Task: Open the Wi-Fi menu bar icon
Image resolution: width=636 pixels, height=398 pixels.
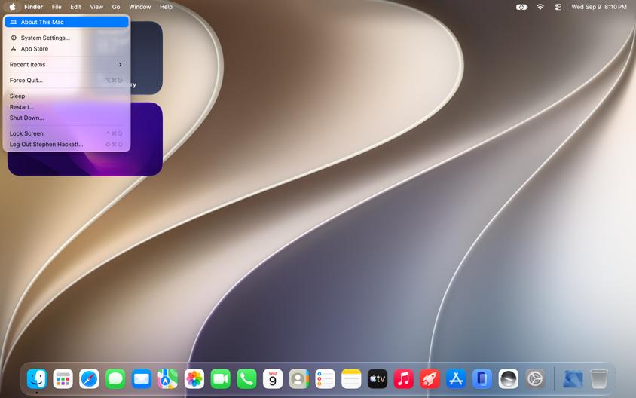Action: point(540,7)
